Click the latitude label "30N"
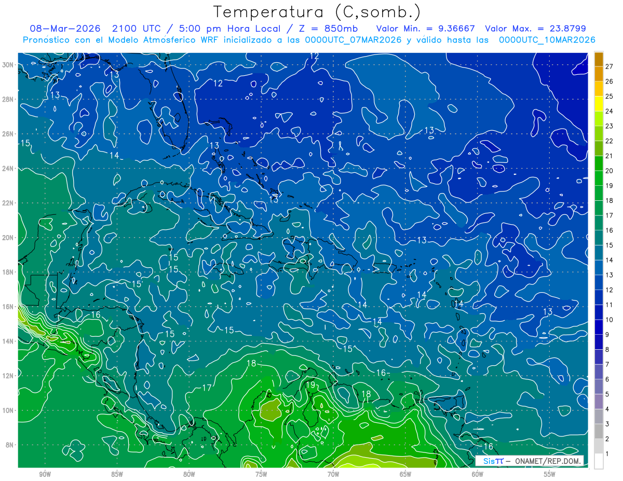Viewport: 623px width, 481px height. click(7, 65)
